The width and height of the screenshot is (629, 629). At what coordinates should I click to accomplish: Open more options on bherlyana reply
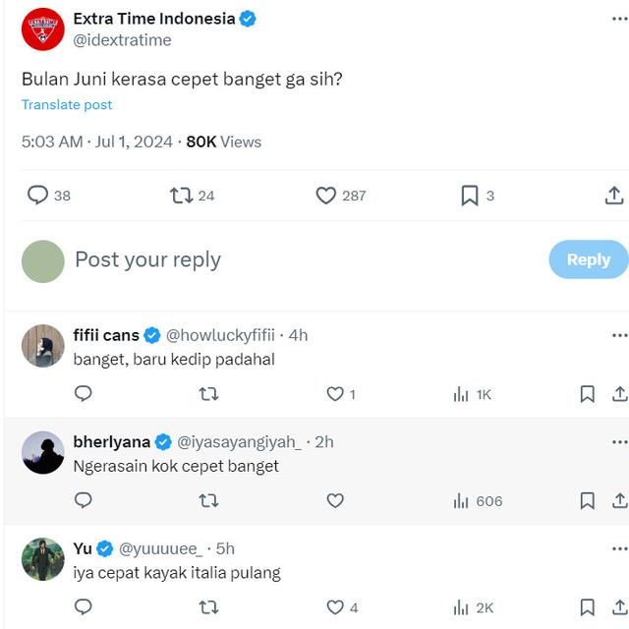coord(618,442)
